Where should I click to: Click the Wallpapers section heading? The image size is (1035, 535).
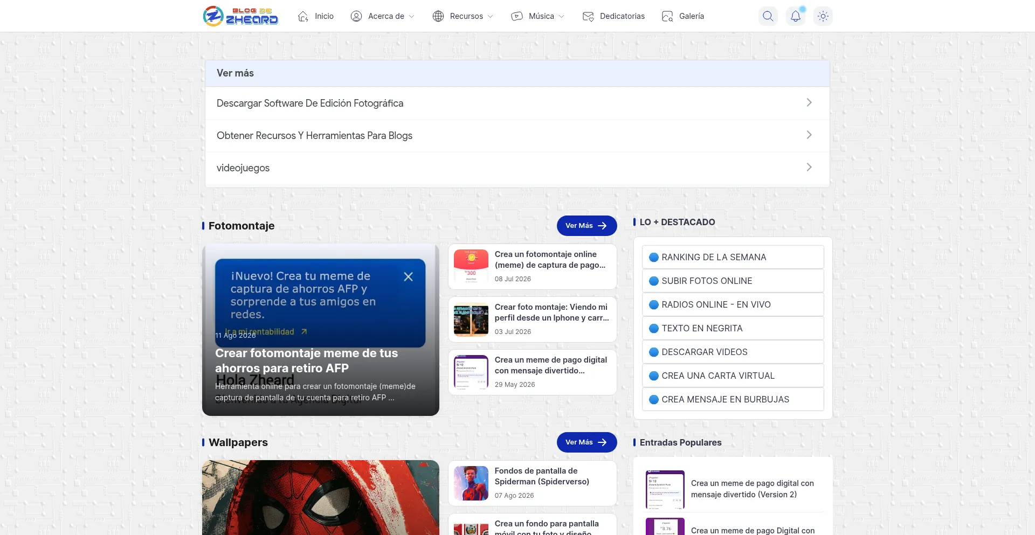point(238,442)
